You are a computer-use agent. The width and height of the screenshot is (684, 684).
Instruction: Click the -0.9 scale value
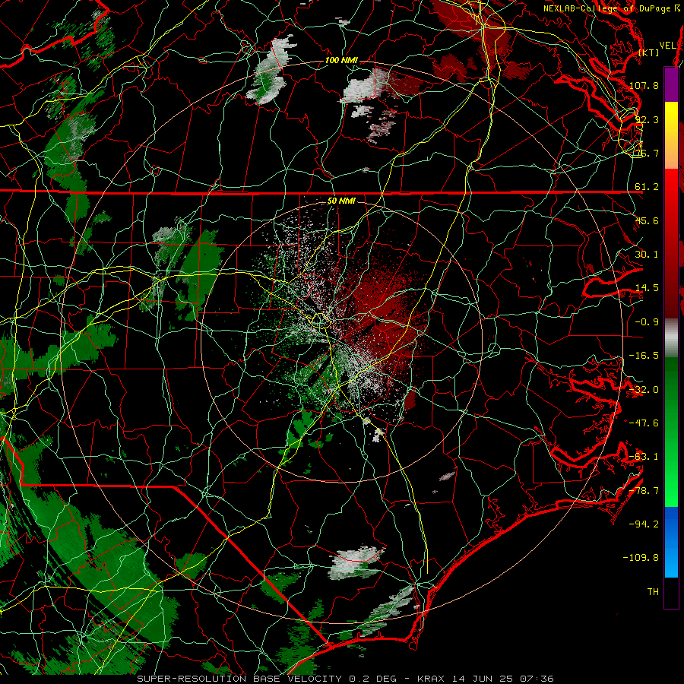pyautogui.click(x=647, y=322)
